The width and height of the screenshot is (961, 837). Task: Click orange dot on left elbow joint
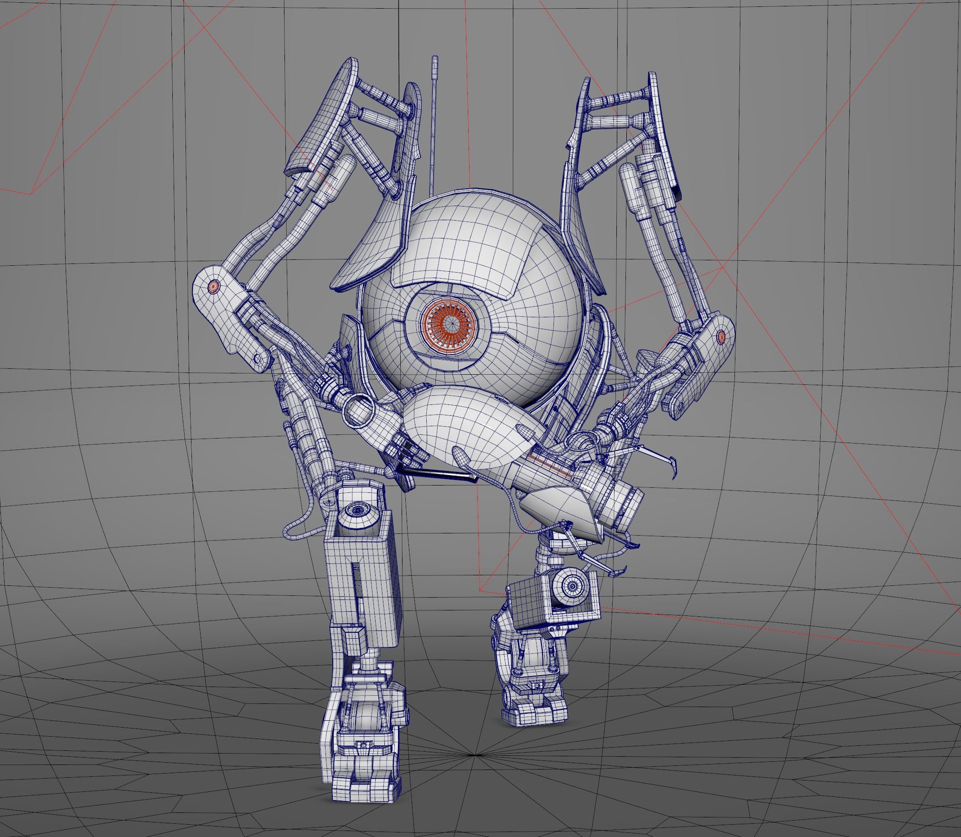point(214,286)
